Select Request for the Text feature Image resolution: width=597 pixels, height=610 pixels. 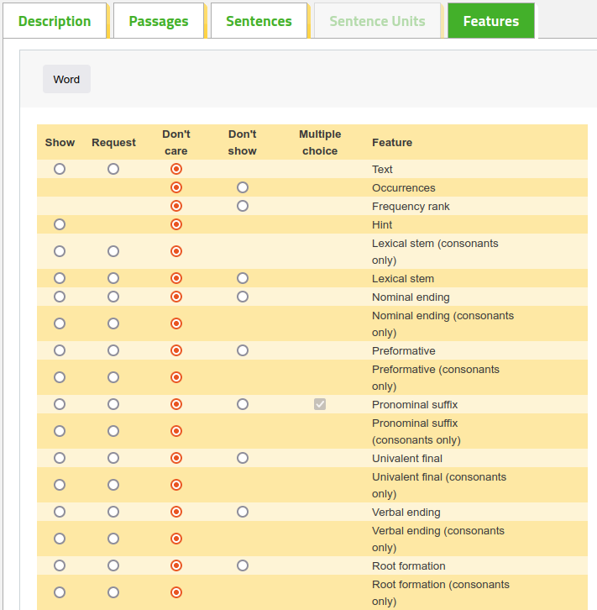coord(113,169)
